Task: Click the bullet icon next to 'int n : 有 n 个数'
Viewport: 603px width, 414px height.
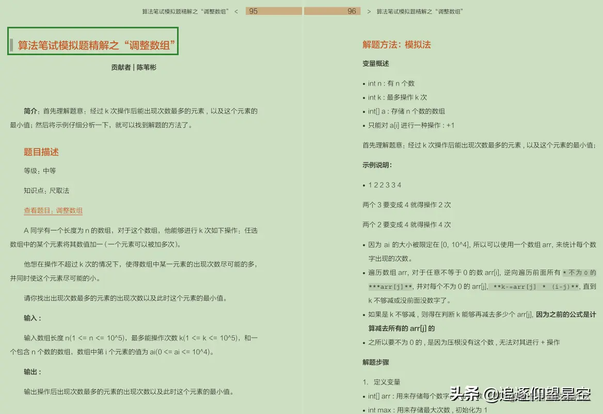Action: (365, 84)
